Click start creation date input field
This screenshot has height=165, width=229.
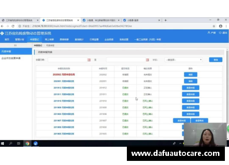(x=67, y=60)
